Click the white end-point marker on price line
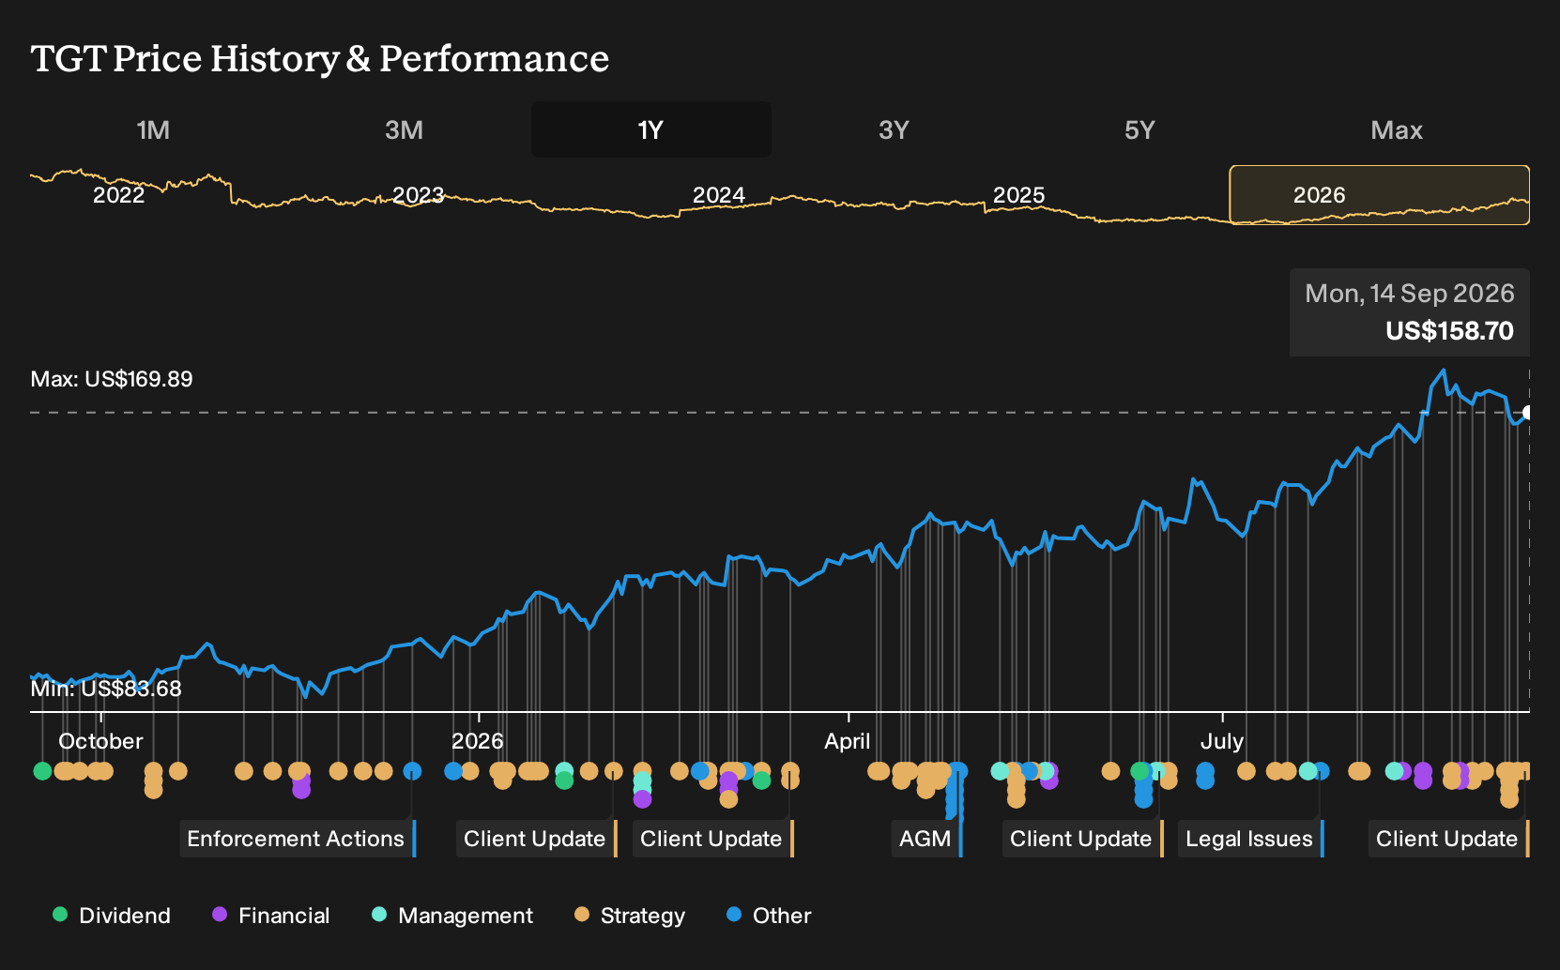1560x970 pixels. point(1528,413)
